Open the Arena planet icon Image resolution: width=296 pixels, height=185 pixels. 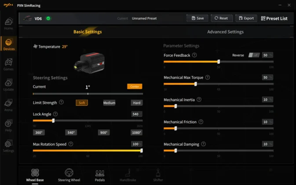point(8,103)
